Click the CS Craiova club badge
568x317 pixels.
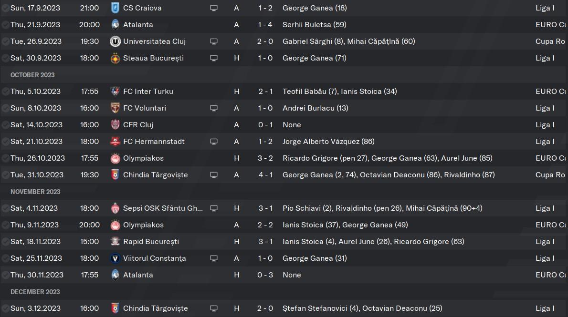point(115,8)
